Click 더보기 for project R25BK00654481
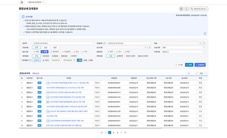The height and width of the screenshot is (138, 227). click(97, 83)
